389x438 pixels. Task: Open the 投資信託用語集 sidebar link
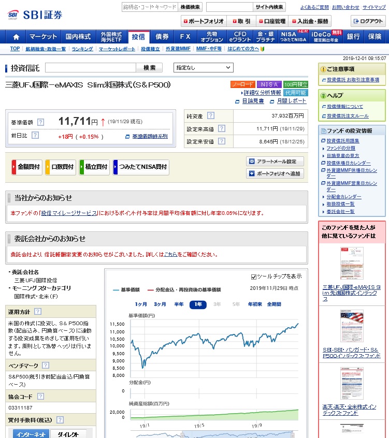pyautogui.click(x=343, y=141)
